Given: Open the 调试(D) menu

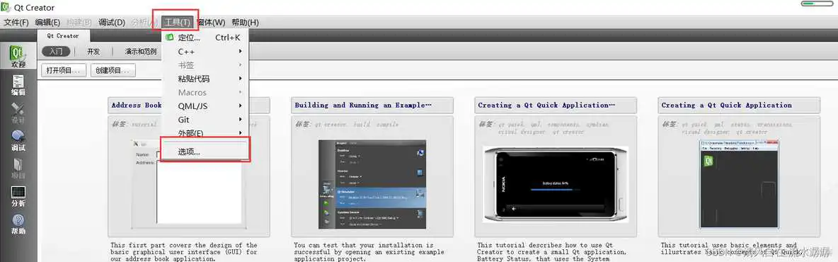Looking at the screenshot, I should pyautogui.click(x=112, y=23).
